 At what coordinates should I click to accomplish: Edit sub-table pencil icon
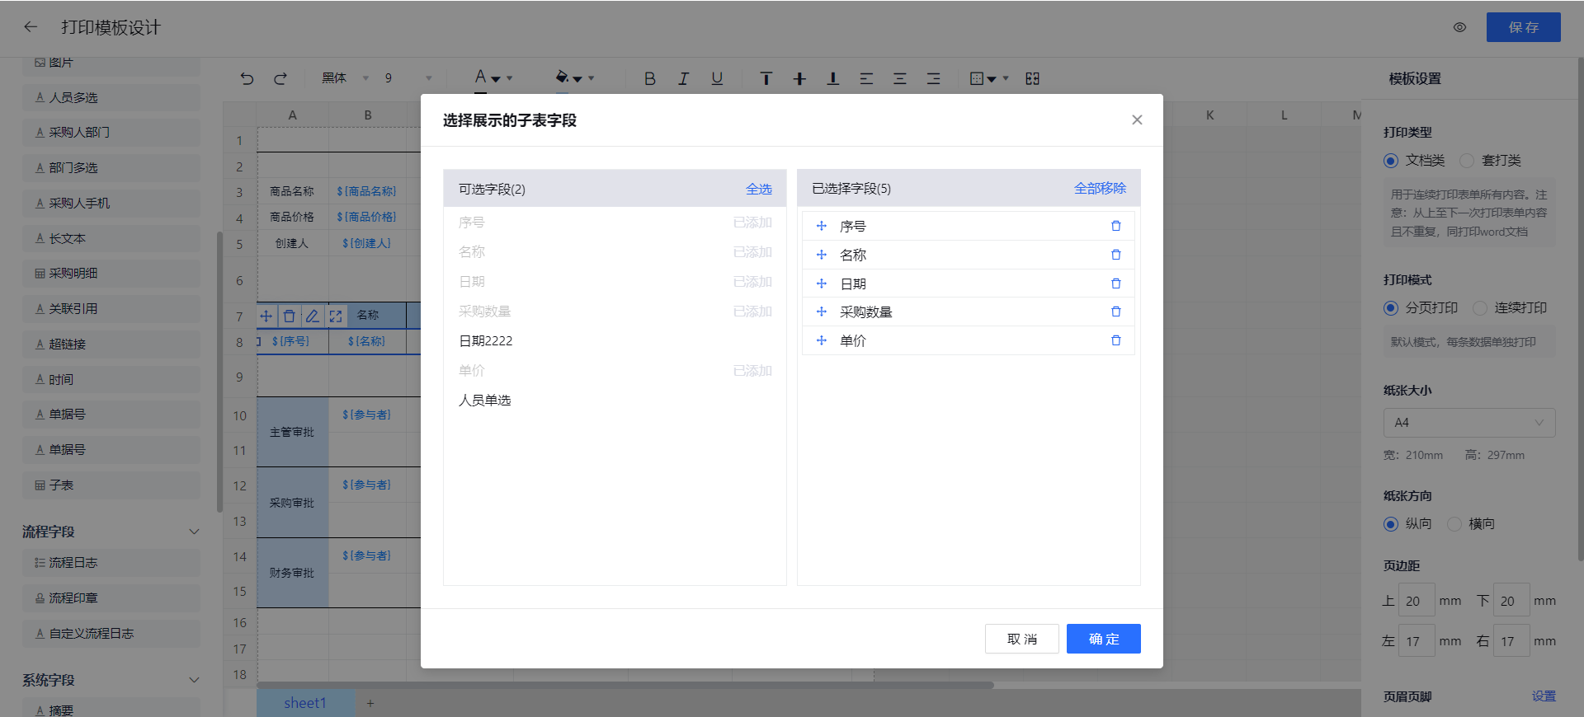(x=313, y=316)
